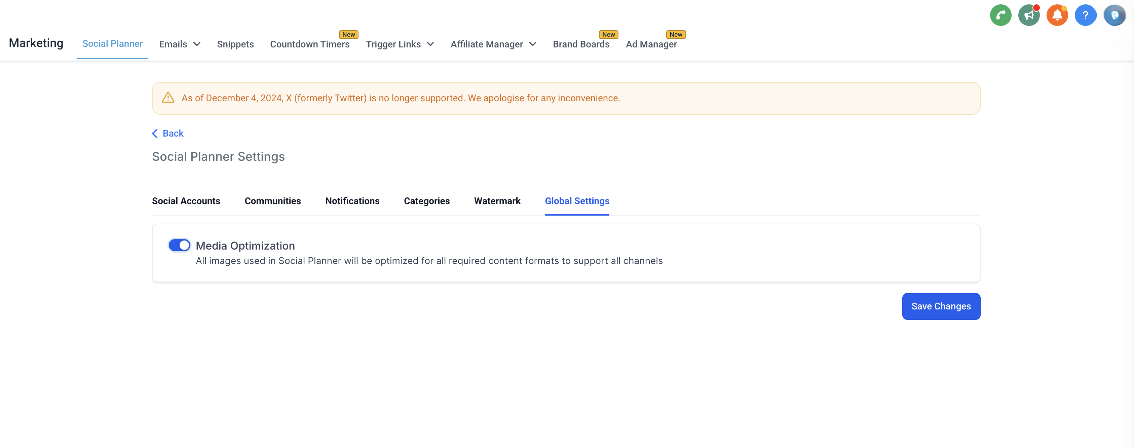
Task: Click the Save Changes button
Action: pos(941,306)
